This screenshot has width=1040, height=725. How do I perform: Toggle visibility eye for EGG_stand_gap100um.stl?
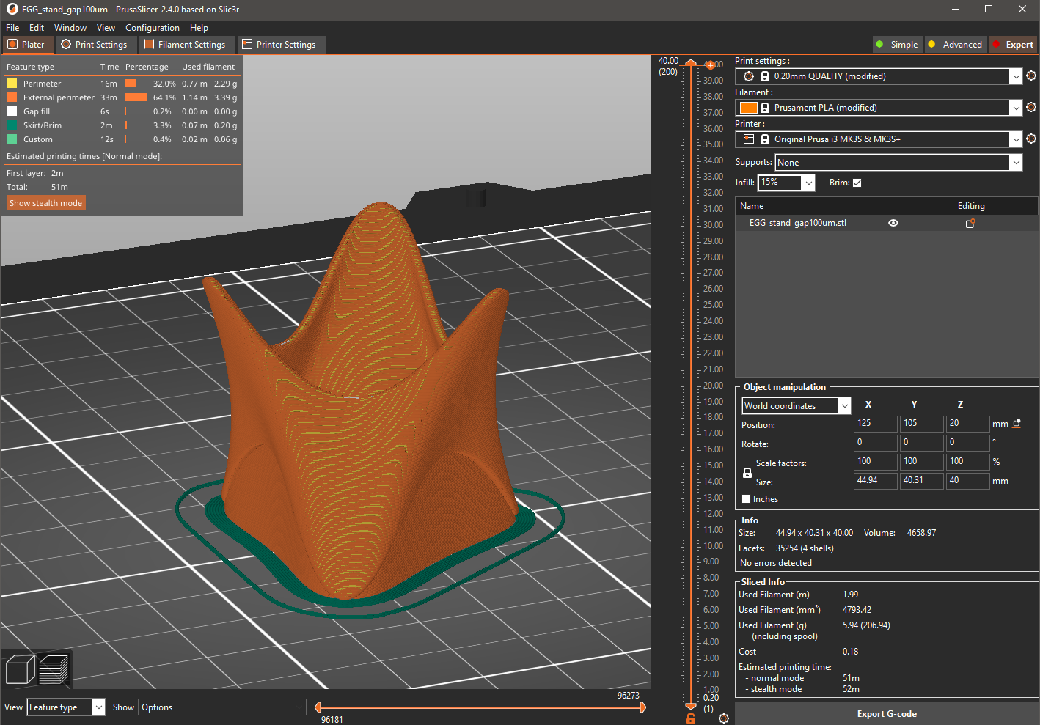(x=893, y=223)
